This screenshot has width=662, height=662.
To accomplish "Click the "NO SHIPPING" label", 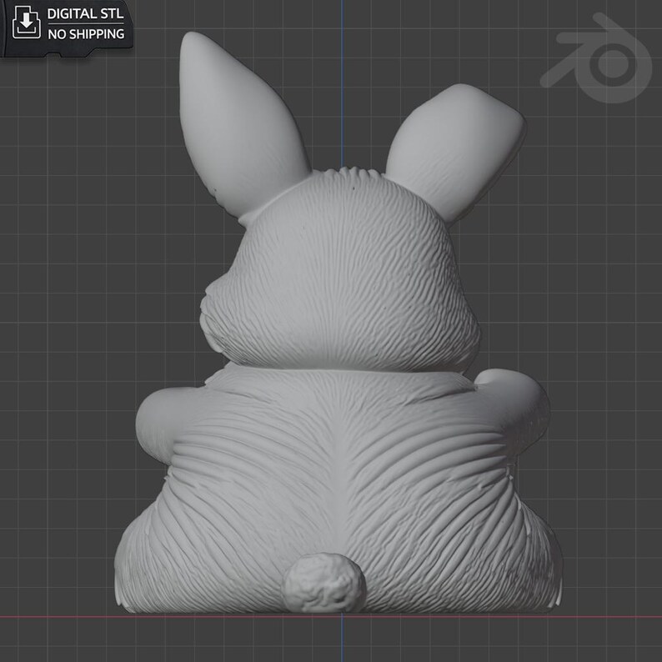I will (86, 34).
